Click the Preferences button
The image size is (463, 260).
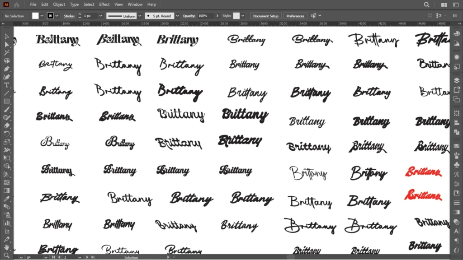pyautogui.click(x=295, y=16)
